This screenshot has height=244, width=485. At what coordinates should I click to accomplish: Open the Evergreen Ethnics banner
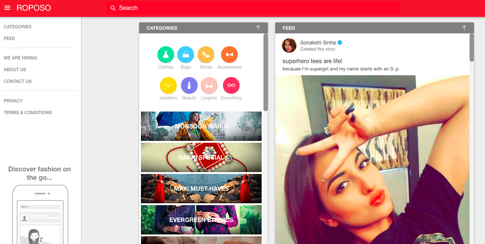(x=201, y=220)
